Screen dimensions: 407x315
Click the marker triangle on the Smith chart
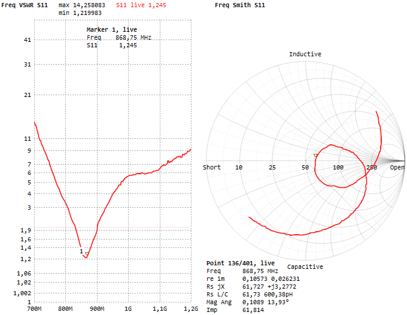click(x=315, y=155)
